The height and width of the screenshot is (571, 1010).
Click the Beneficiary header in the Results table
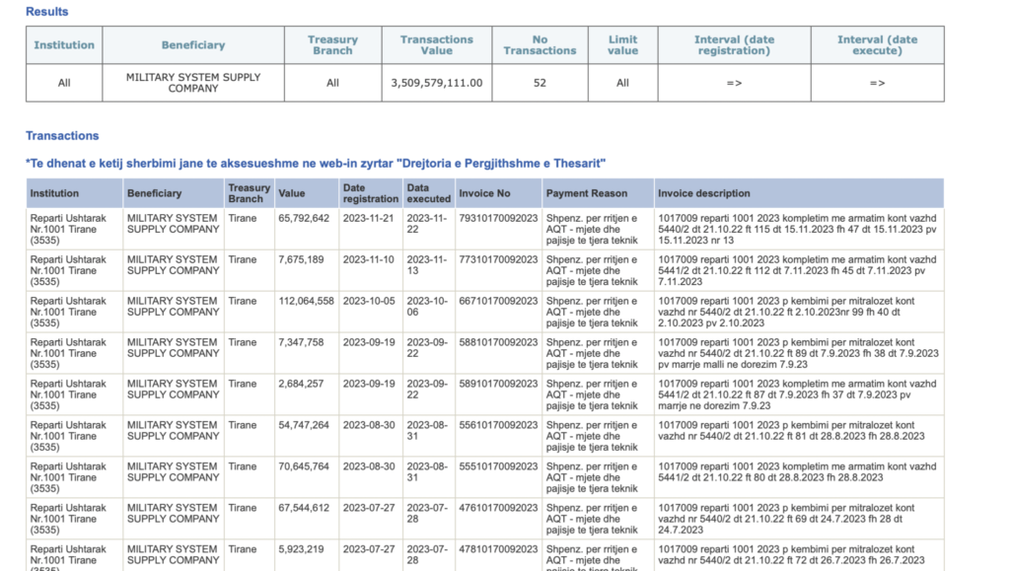click(193, 45)
